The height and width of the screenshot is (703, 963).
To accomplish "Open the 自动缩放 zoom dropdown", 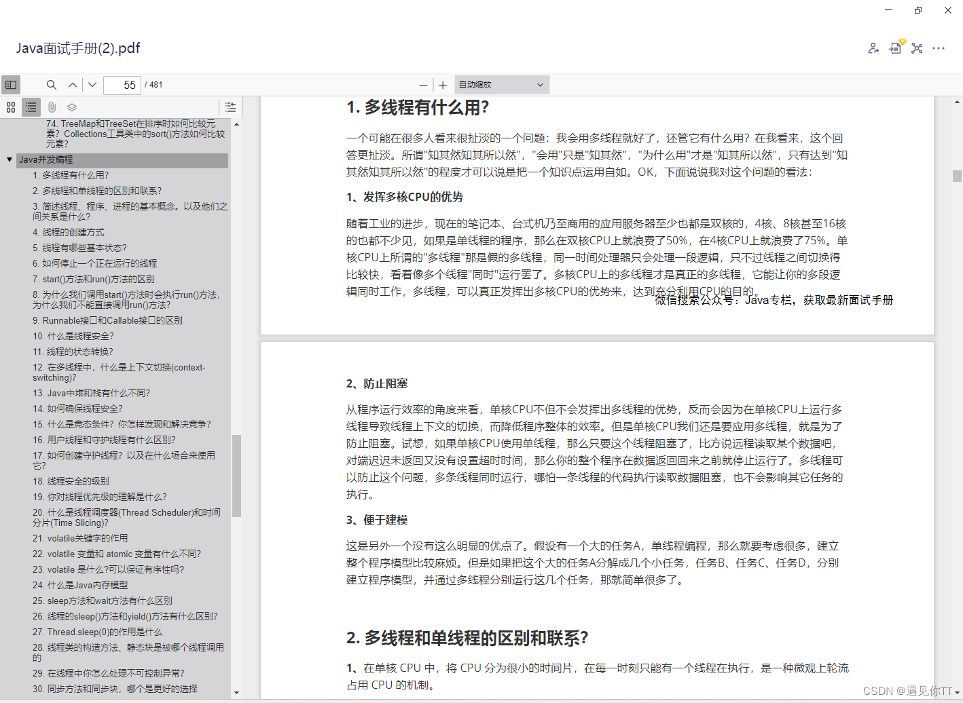I will pos(502,85).
